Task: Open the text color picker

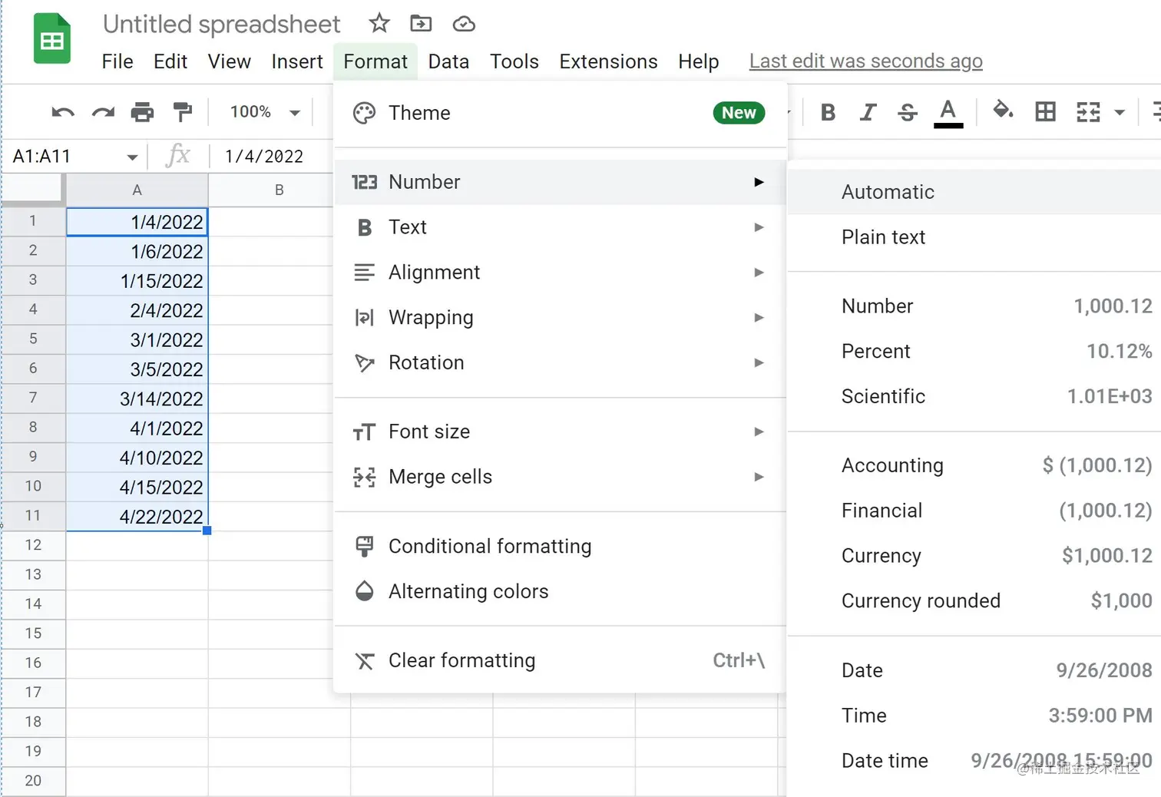Action: [x=948, y=112]
